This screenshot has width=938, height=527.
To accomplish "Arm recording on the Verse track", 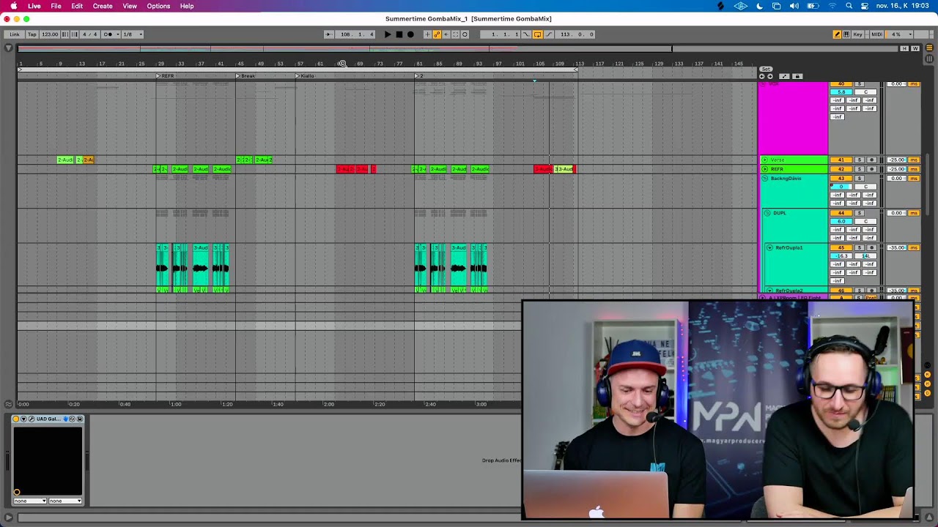I will tap(872, 160).
